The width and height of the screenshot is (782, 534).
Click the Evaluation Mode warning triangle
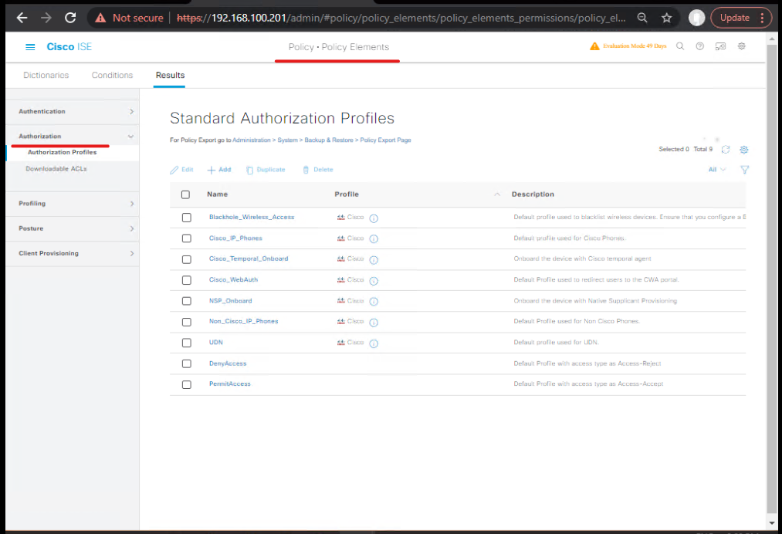coord(594,46)
